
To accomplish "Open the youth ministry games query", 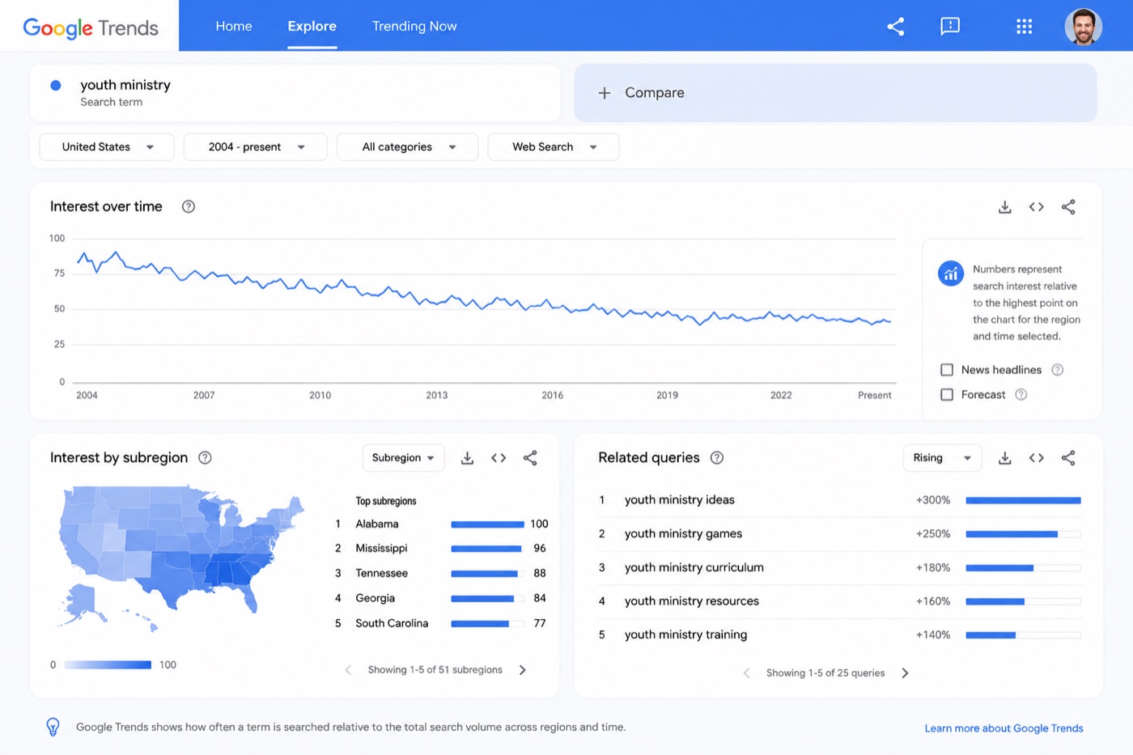I will click(683, 534).
